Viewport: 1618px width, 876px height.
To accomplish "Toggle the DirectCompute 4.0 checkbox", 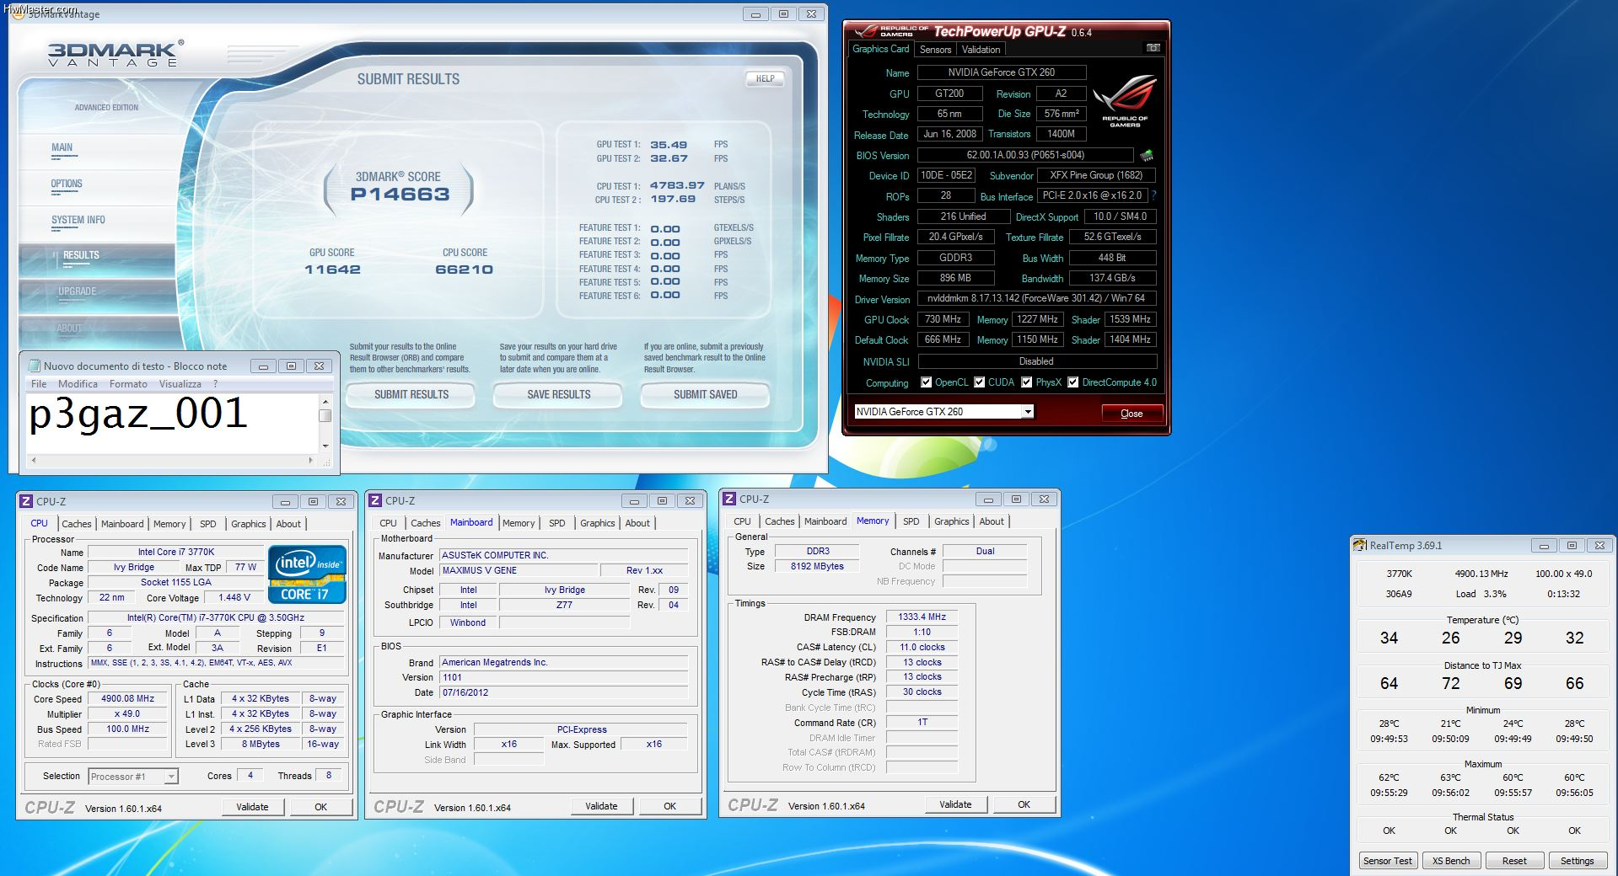I will tap(1073, 382).
